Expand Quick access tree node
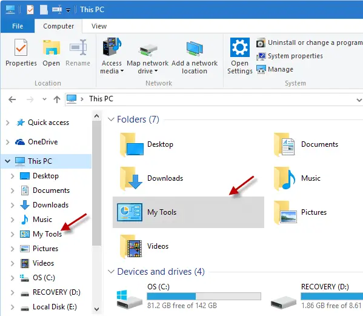This screenshot has width=363, height=316. tap(8, 123)
